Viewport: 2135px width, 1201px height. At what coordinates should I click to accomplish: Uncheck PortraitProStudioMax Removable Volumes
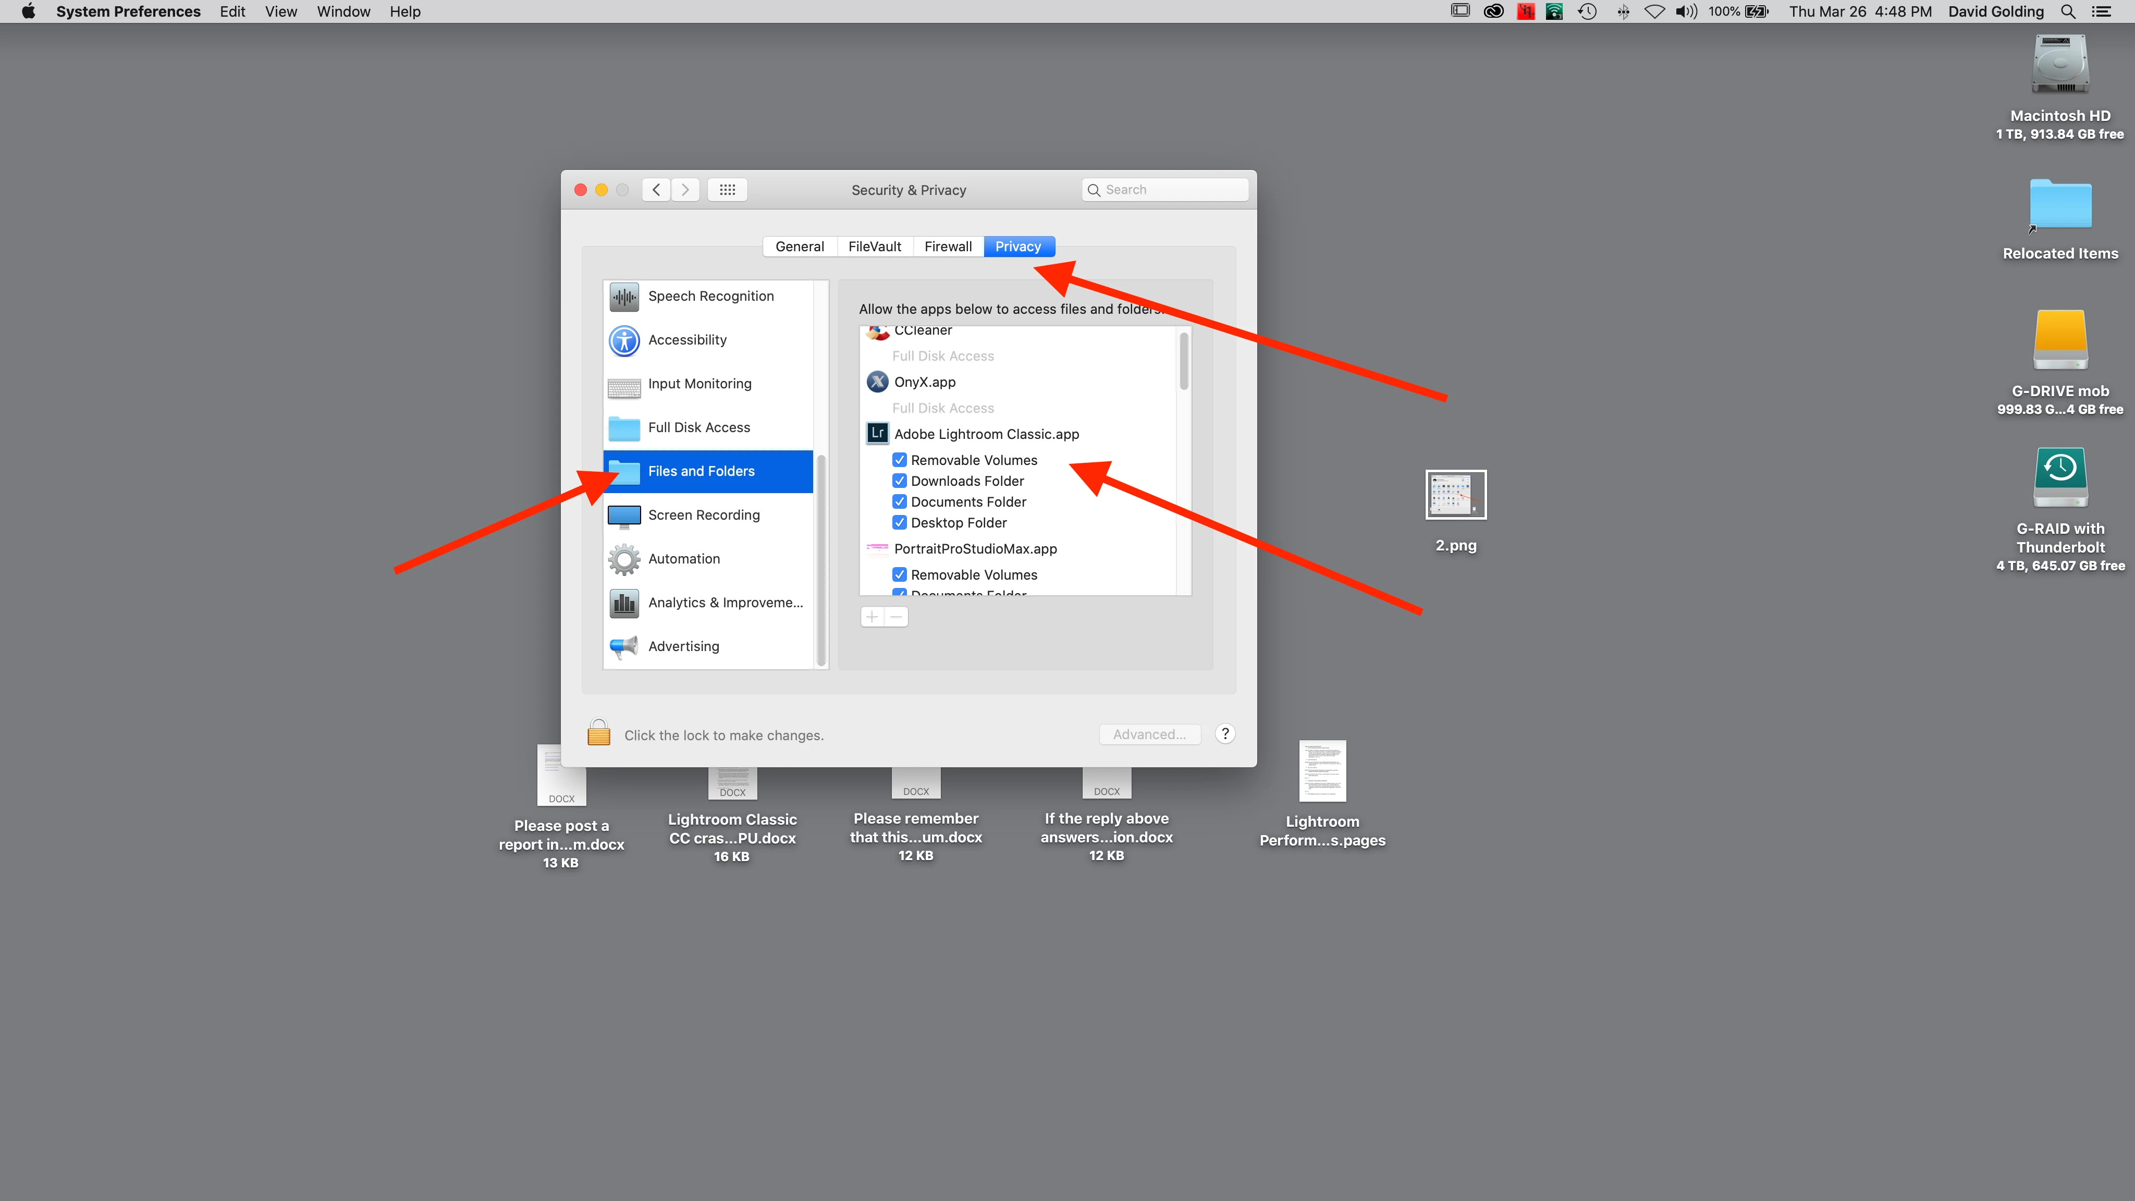click(899, 574)
